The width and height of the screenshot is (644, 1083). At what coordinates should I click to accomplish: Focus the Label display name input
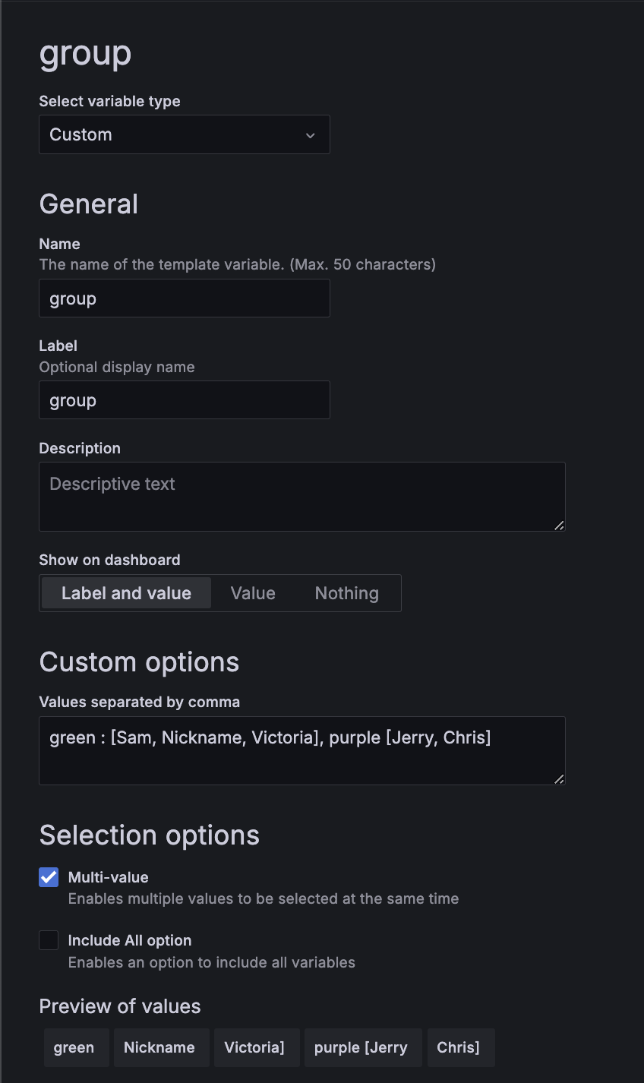tap(184, 400)
